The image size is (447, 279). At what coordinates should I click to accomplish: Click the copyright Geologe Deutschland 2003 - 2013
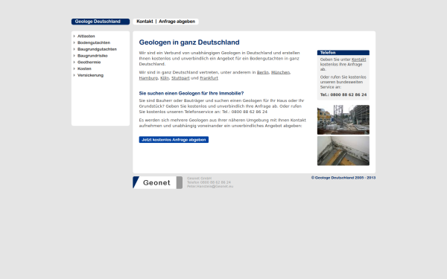pyautogui.click(x=343, y=178)
